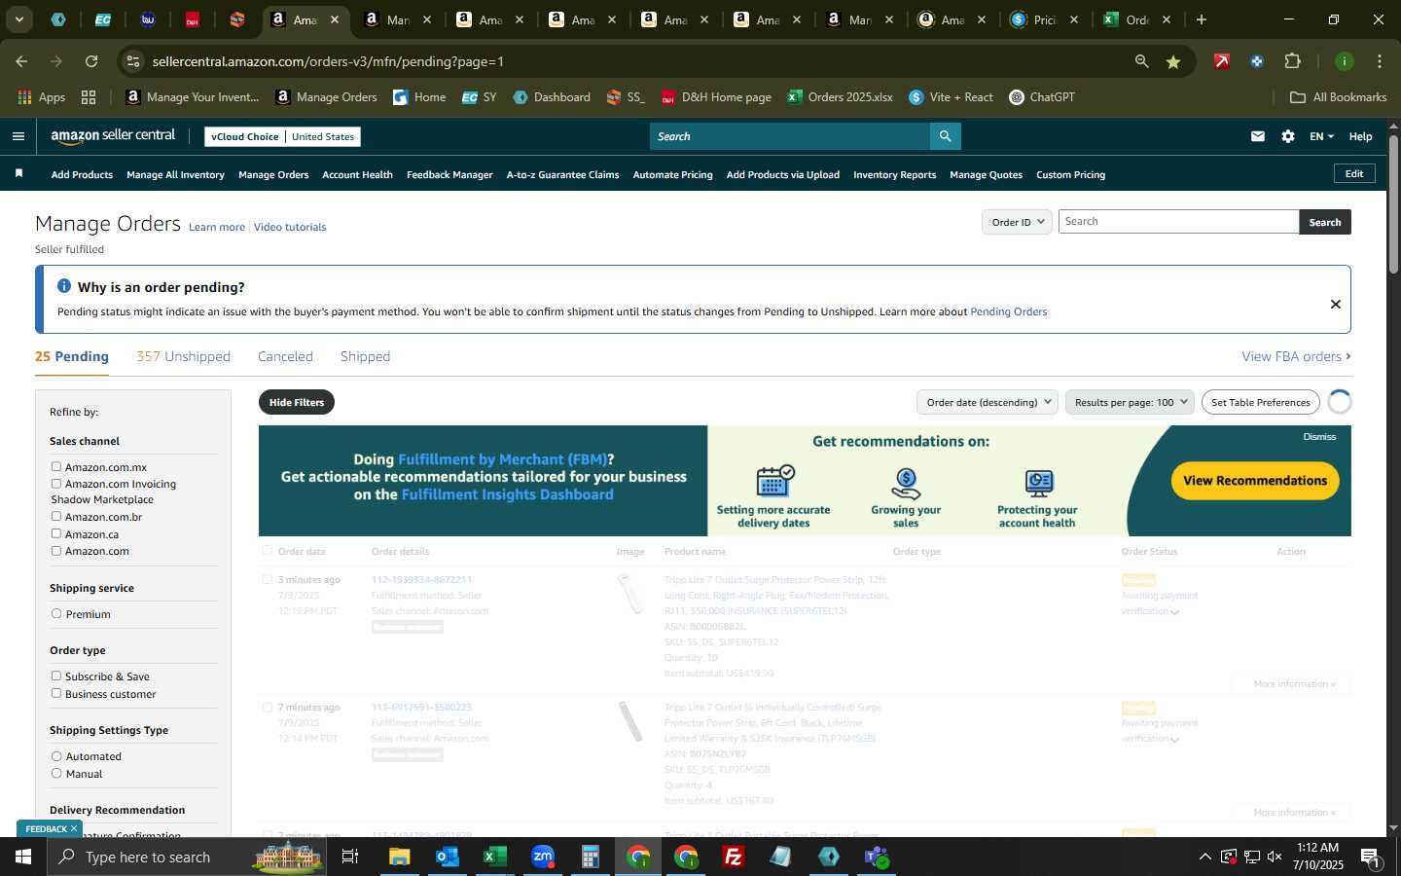Image resolution: width=1401 pixels, height=876 pixels.
Task: Open the messages envelope icon
Action: click(x=1258, y=136)
